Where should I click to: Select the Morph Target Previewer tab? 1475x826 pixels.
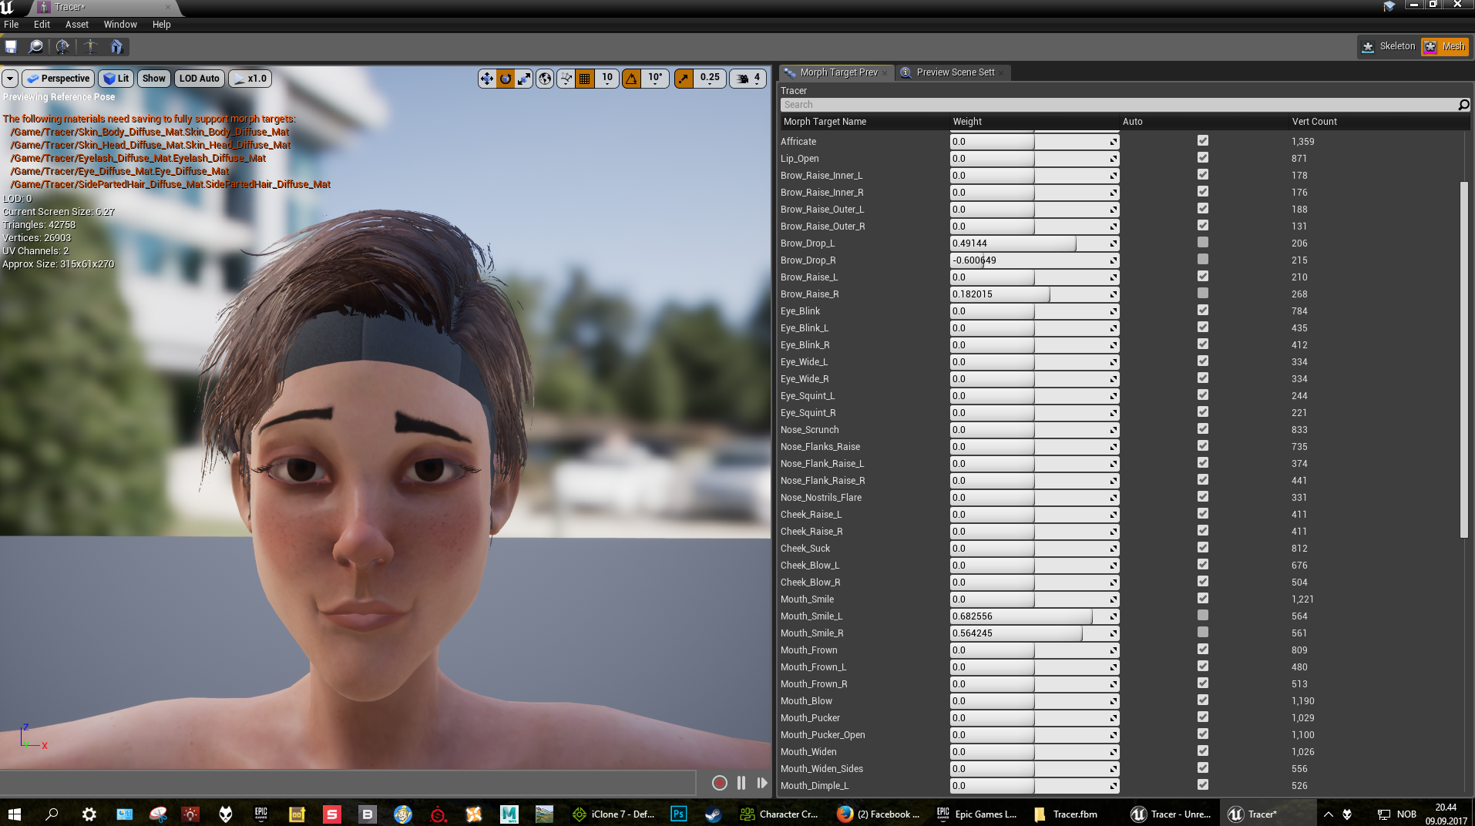tap(836, 72)
